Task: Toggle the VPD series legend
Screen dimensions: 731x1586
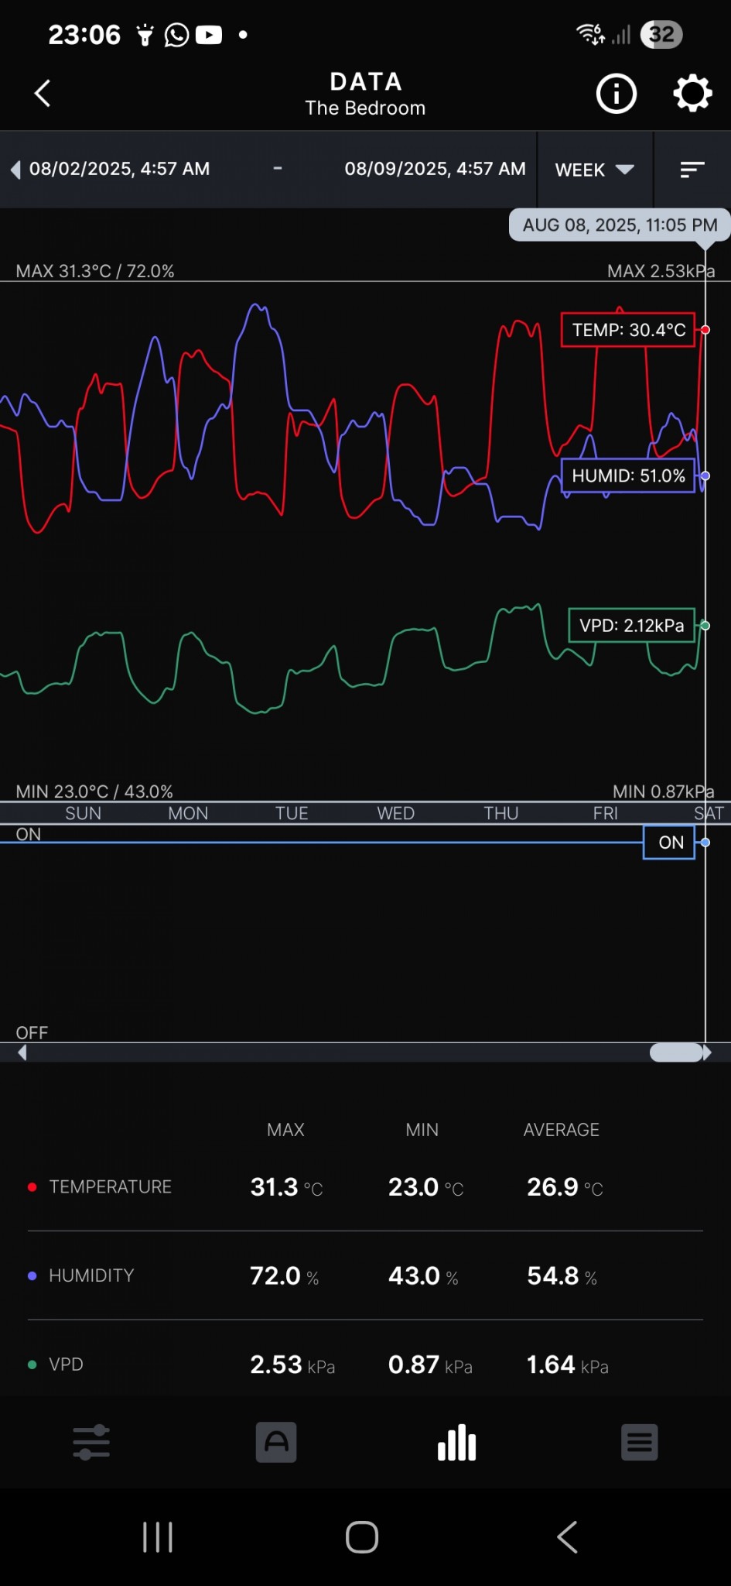Action: pos(66,1365)
